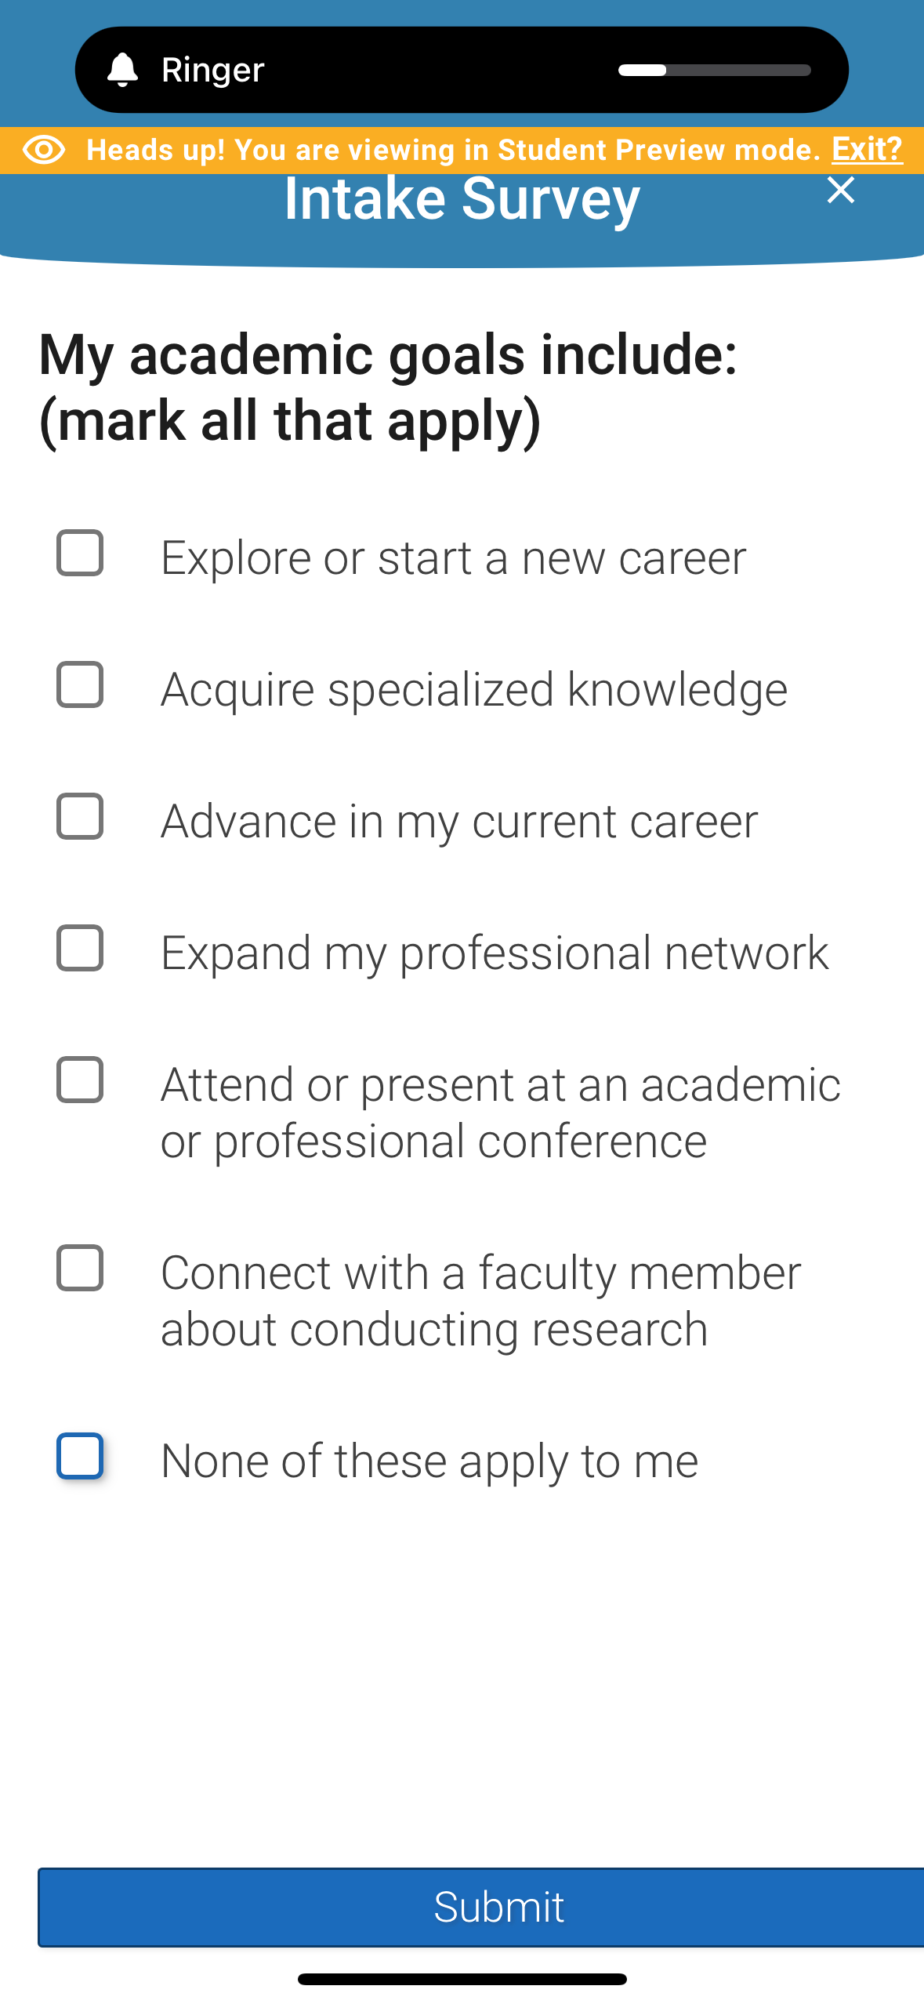Check the Explore or start a new career box
This screenshot has width=924, height=2004.
[x=80, y=554]
